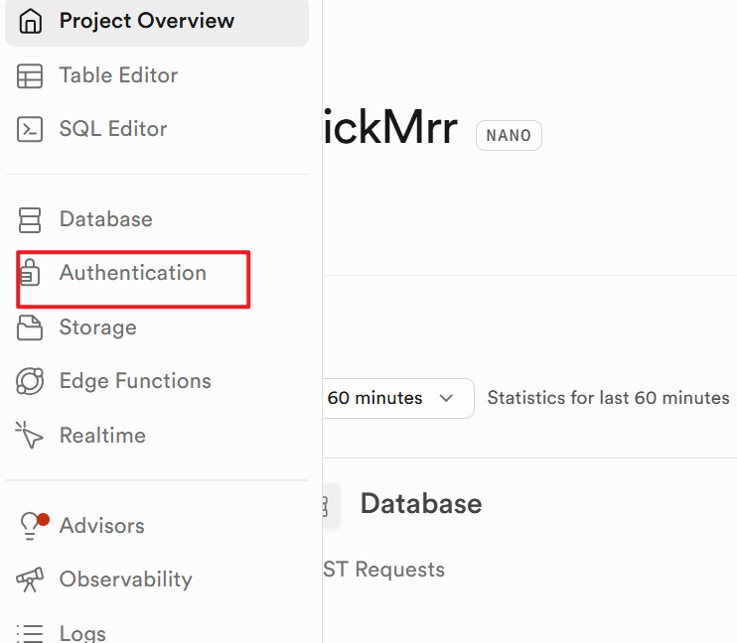Click the Logs list icon
The width and height of the screenshot is (737, 643).
[31, 632]
